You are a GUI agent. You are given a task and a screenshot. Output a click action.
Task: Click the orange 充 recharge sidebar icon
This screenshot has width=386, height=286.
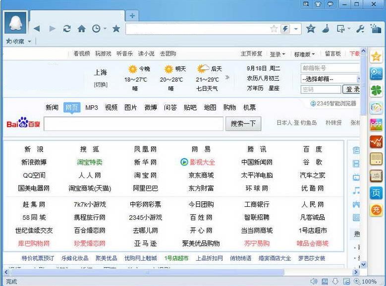click(376, 210)
